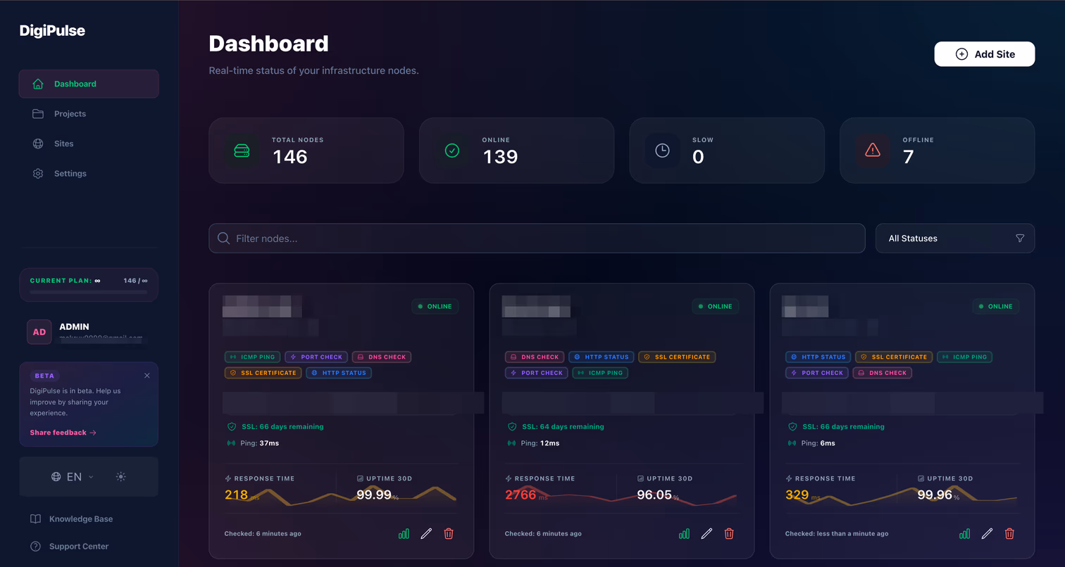Click the clock icon in Slow card
The image size is (1065, 567).
(662, 151)
